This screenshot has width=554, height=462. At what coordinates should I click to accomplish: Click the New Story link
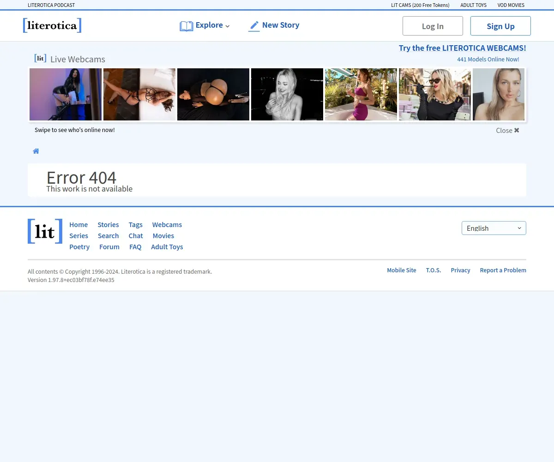274,25
